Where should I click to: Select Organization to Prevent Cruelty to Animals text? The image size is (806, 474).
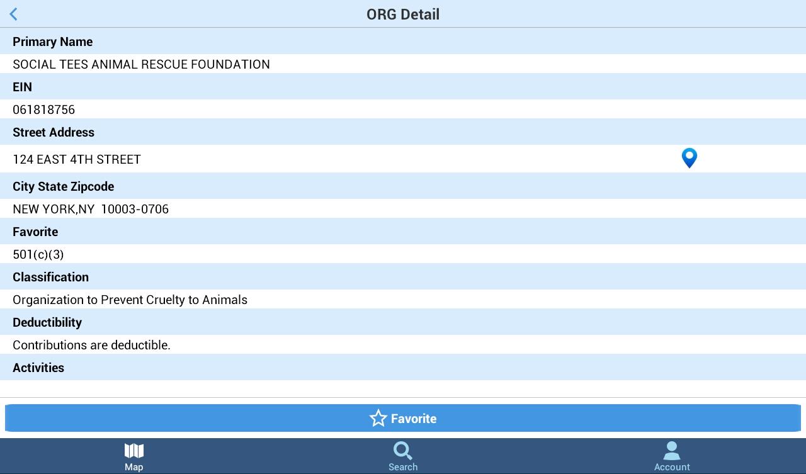(130, 300)
